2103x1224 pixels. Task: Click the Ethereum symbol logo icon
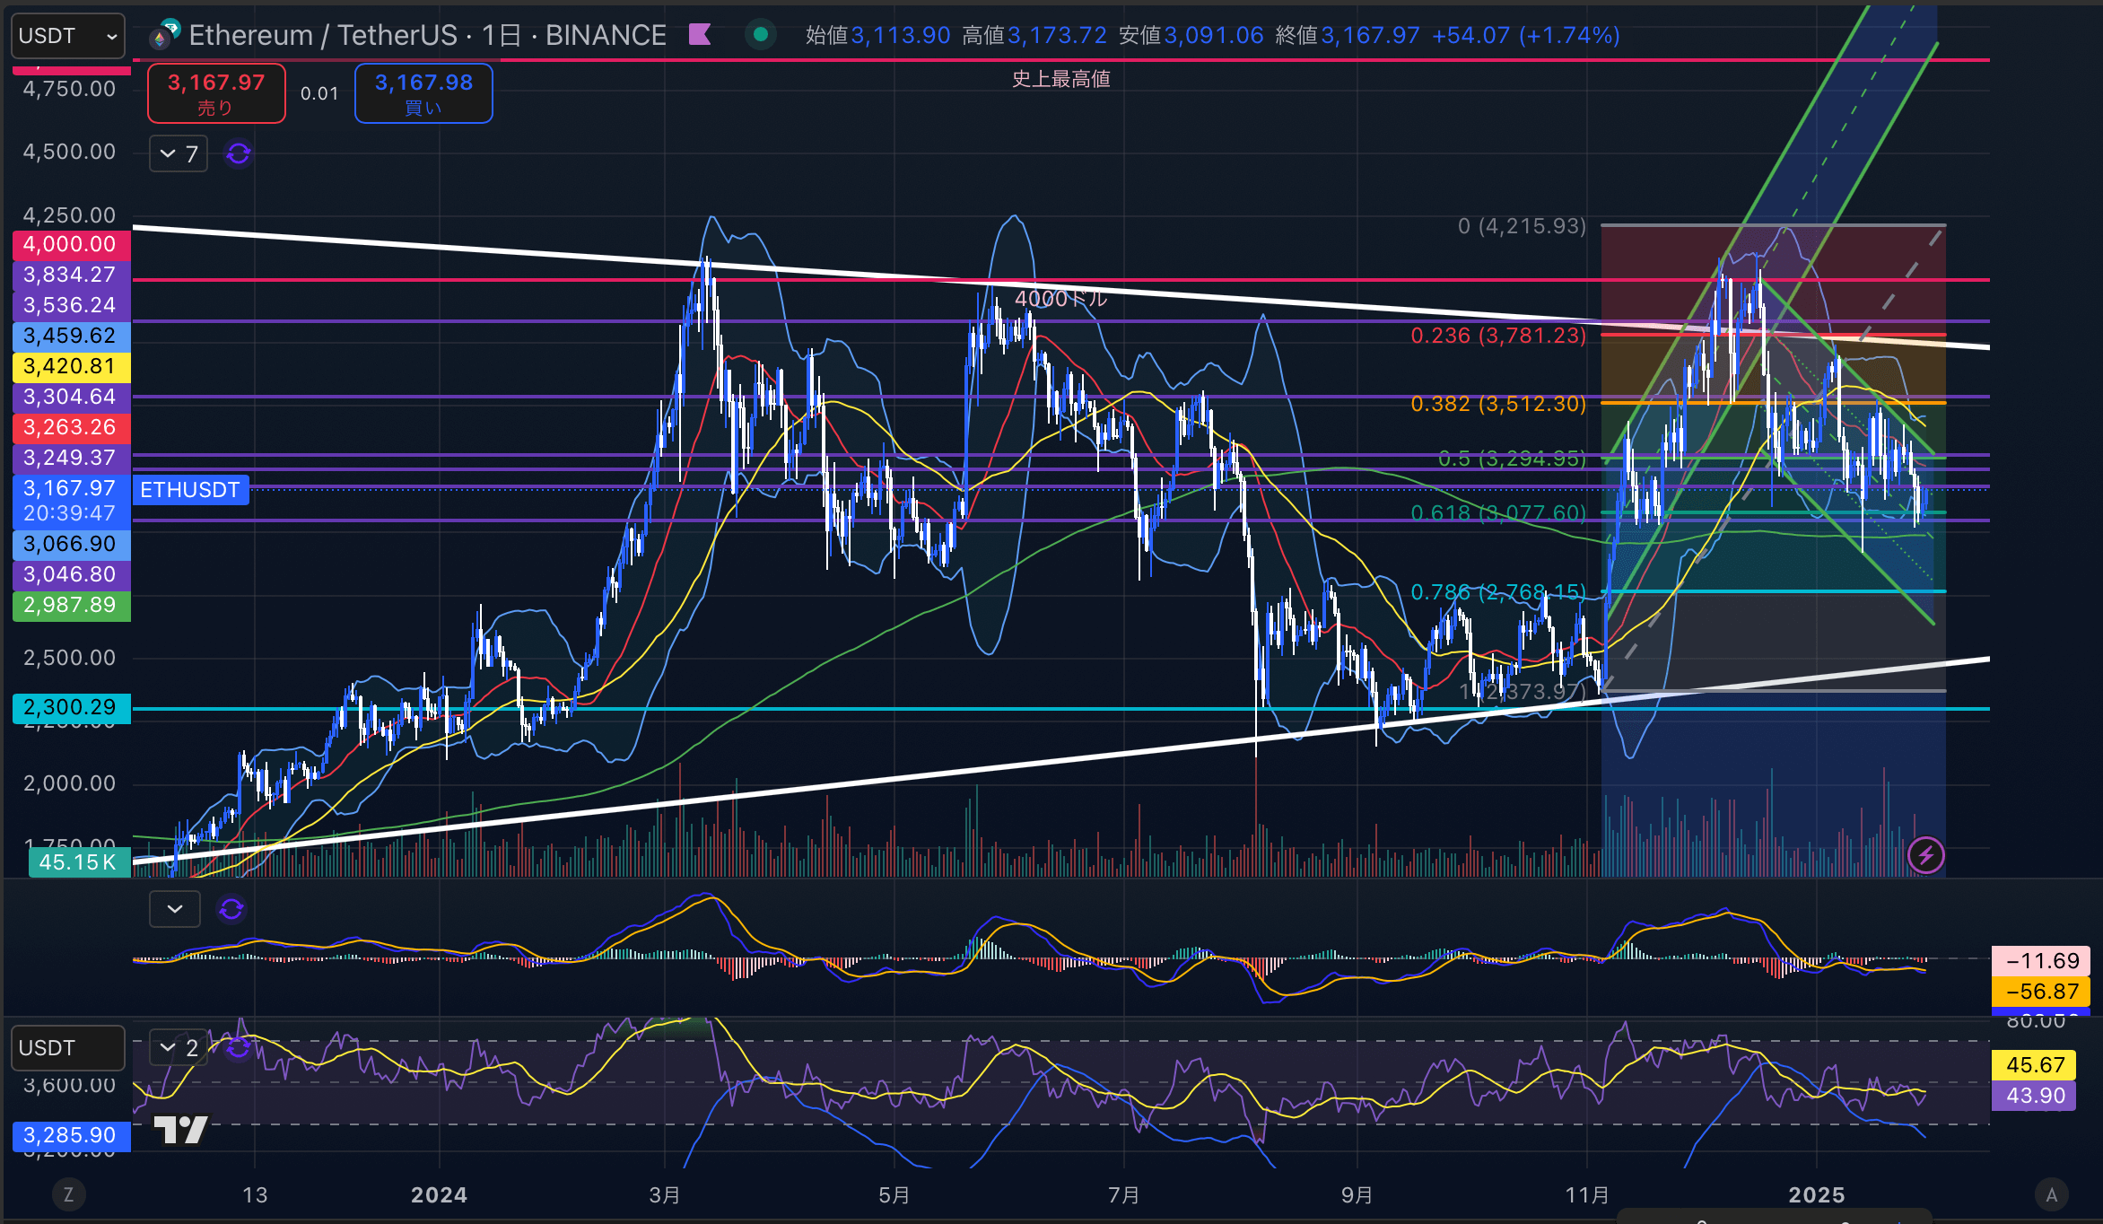click(165, 34)
